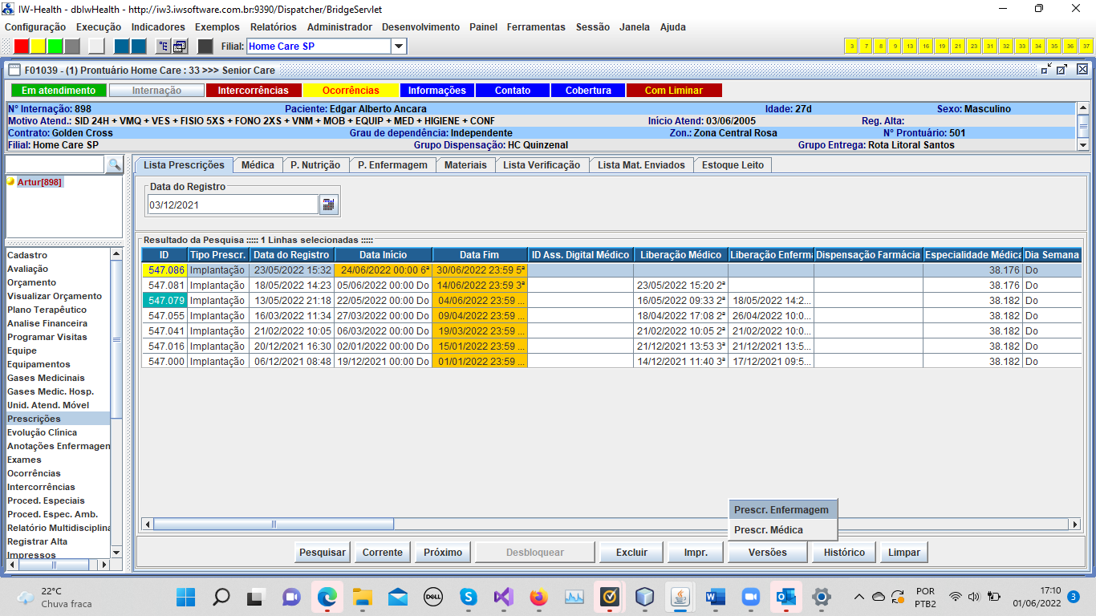Select Evolução Clínica in the sidebar list
The image size is (1096, 616).
coord(43,432)
